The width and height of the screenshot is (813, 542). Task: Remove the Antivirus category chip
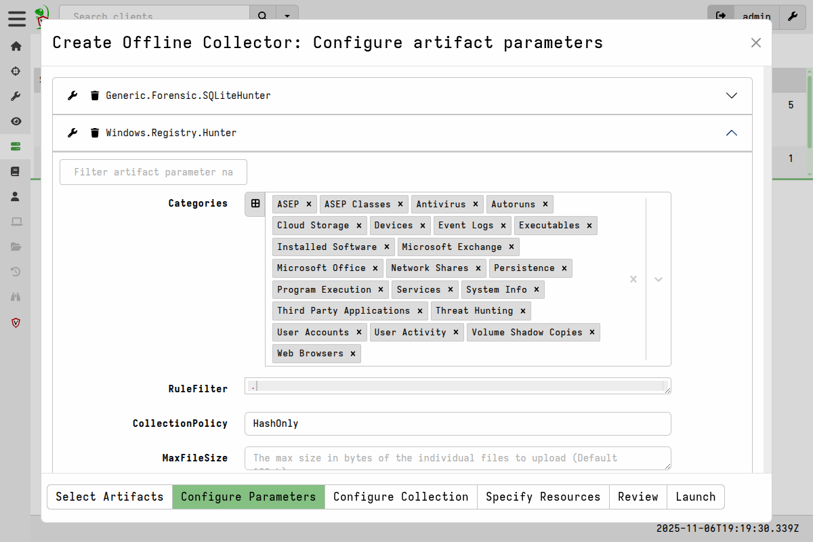tap(476, 204)
